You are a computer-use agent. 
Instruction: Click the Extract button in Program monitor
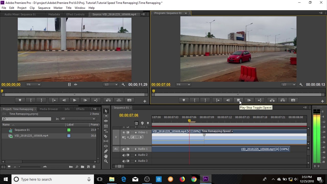tap(283, 100)
